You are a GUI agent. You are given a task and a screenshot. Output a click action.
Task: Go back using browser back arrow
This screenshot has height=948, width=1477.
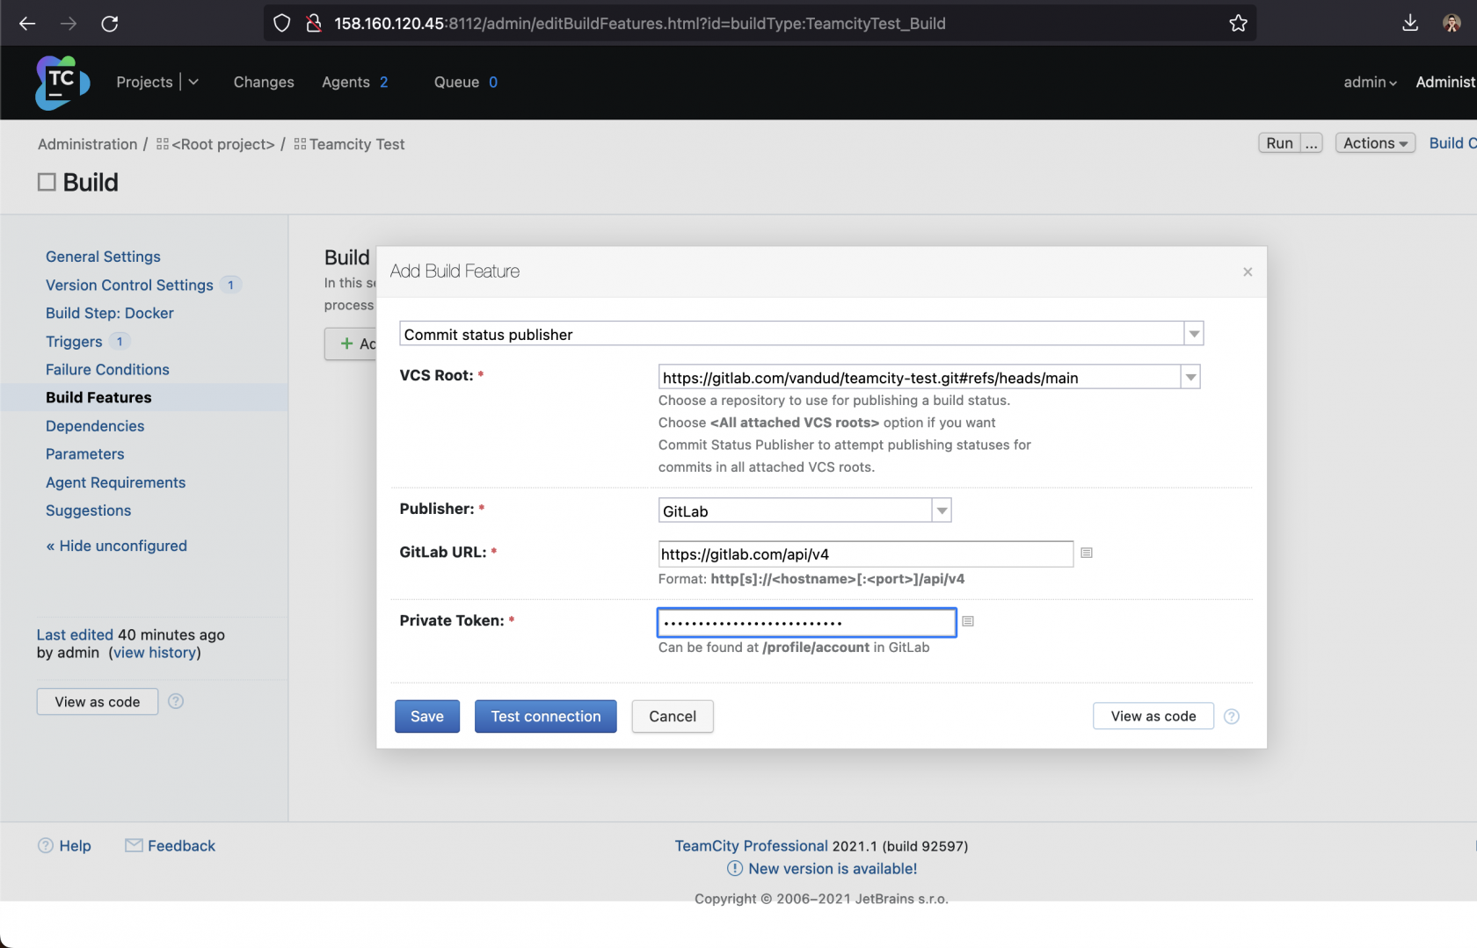coord(27,24)
